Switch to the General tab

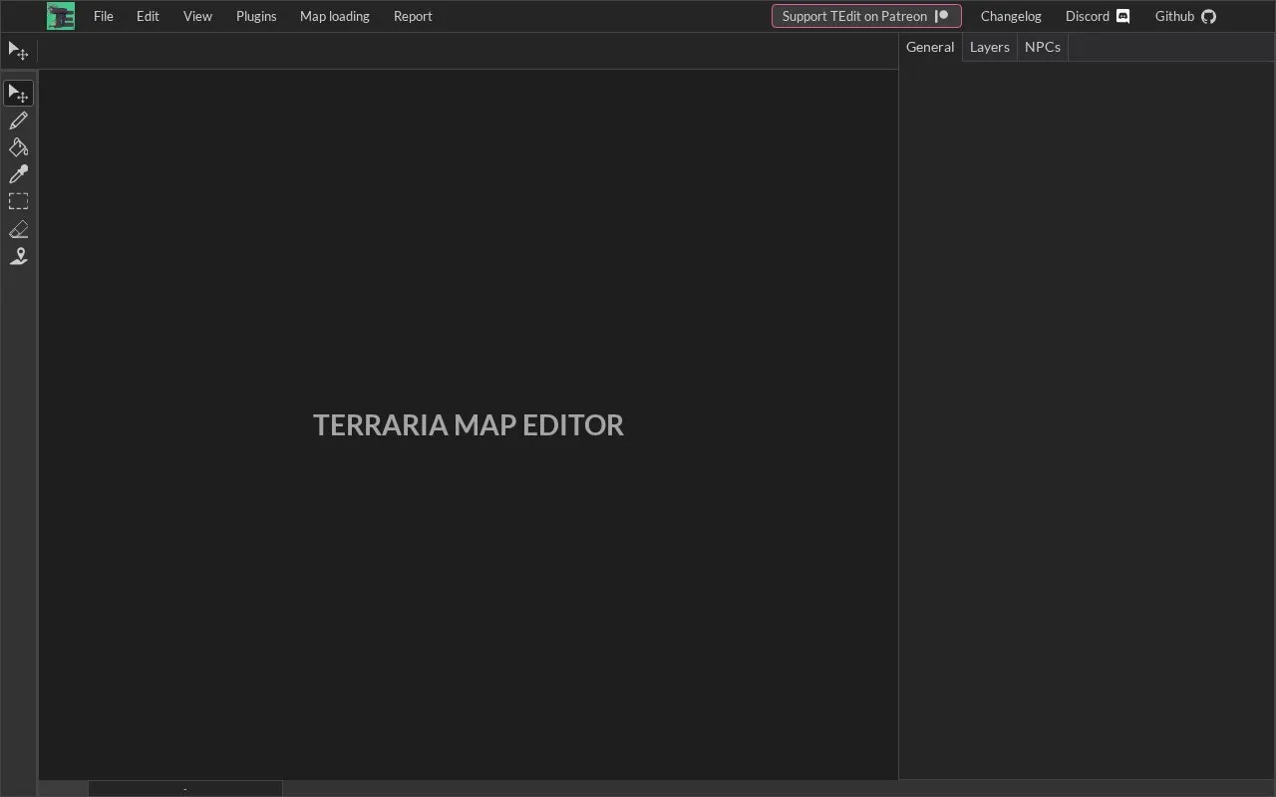[930, 47]
